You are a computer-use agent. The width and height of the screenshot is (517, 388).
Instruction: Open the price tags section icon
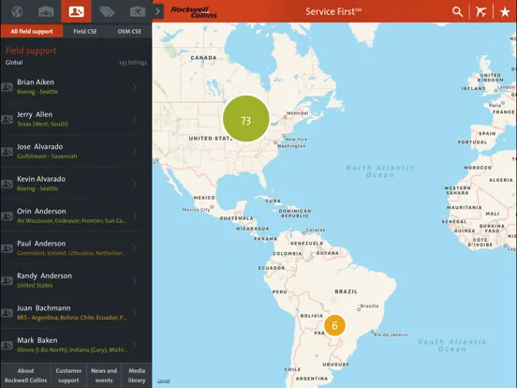click(x=107, y=11)
